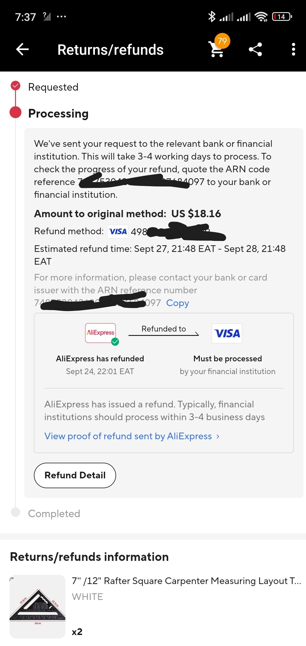Tap the battery indicator in status bar

pos(282,17)
